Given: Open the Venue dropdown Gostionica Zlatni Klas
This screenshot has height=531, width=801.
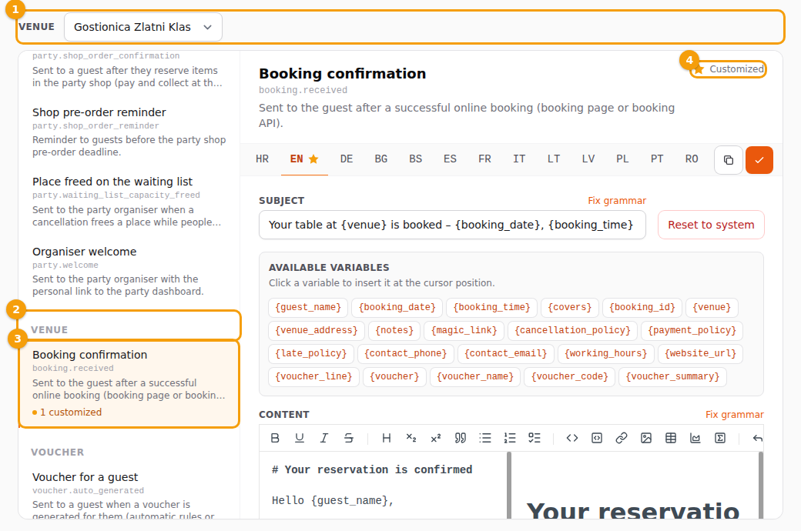Looking at the screenshot, I should (x=143, y=27).
